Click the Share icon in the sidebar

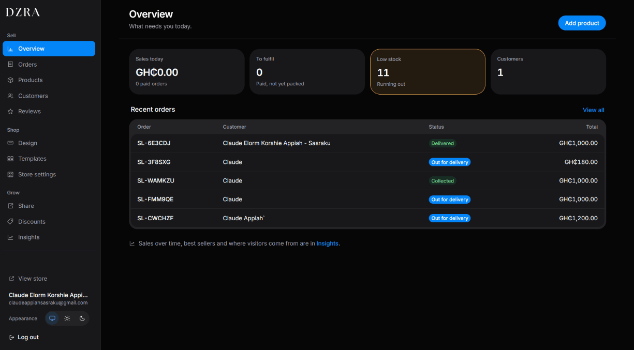point(10,206)
